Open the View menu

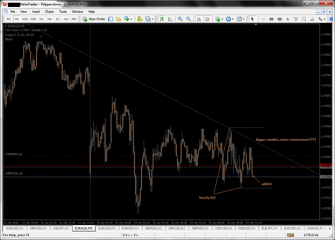click(24, 12)
